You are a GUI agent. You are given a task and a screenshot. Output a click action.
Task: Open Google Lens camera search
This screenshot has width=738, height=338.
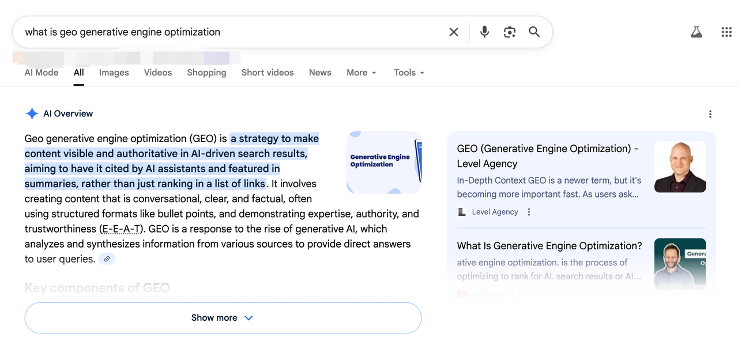509,32
